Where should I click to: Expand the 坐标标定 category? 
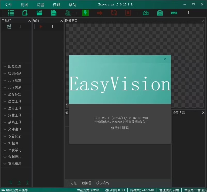click(x=16, y=94)
